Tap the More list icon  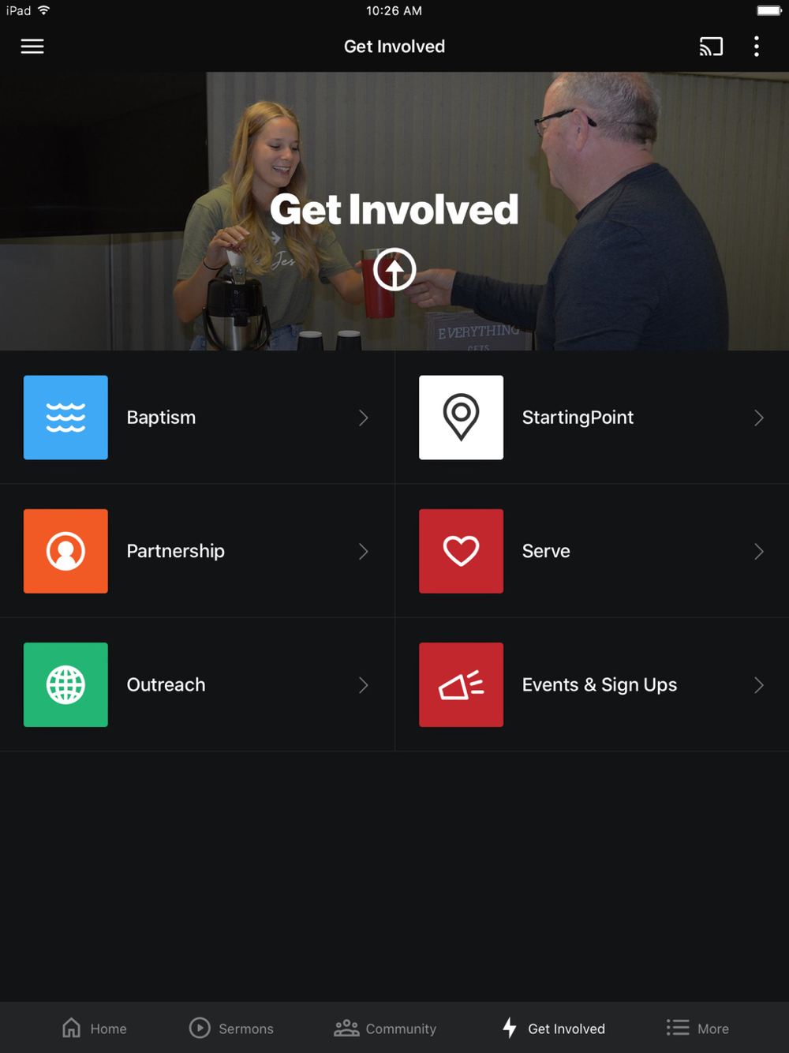678,1028
